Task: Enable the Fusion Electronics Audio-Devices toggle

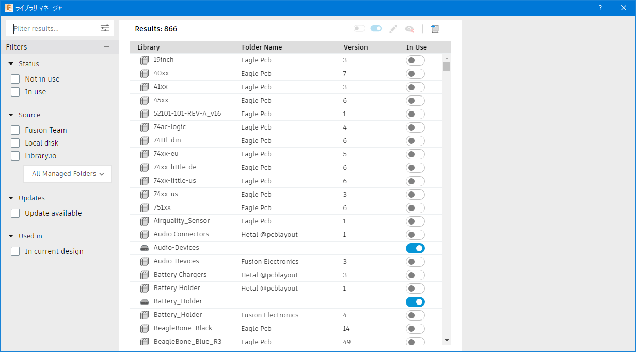Action: coord(415,262)
